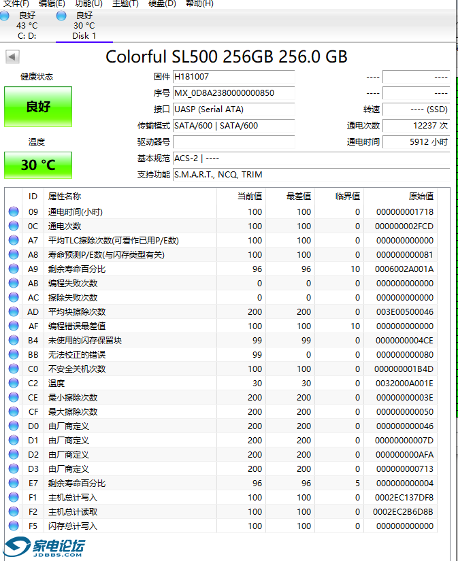Click the status orb for attribute A9
Viewport: 458px width, 561px height.
click(14, 269)
